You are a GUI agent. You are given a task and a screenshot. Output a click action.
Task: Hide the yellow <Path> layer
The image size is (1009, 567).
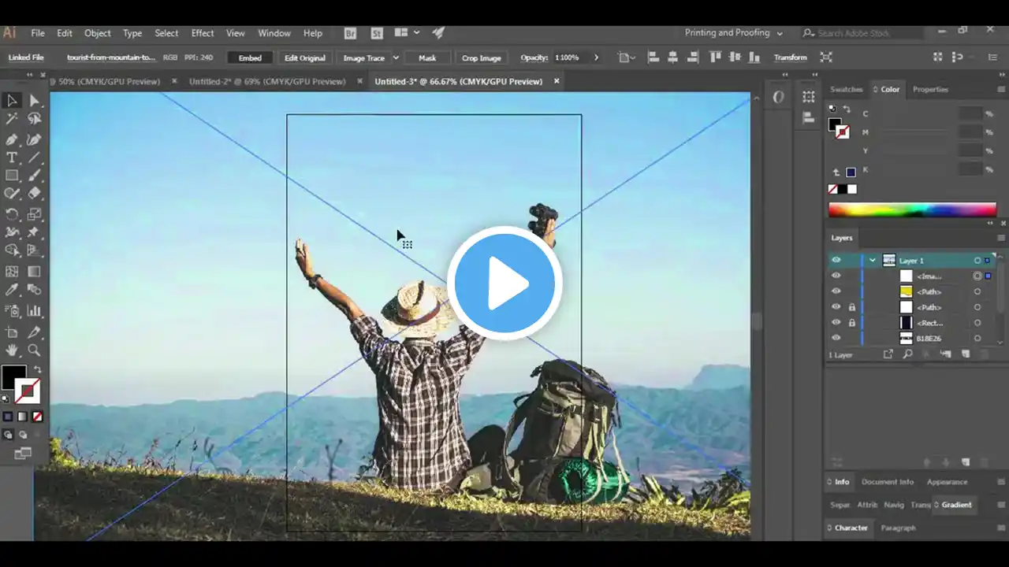pyautogui.click(x=836, y=291)
